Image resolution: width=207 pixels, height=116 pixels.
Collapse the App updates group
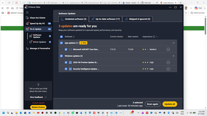click(174, 43)
